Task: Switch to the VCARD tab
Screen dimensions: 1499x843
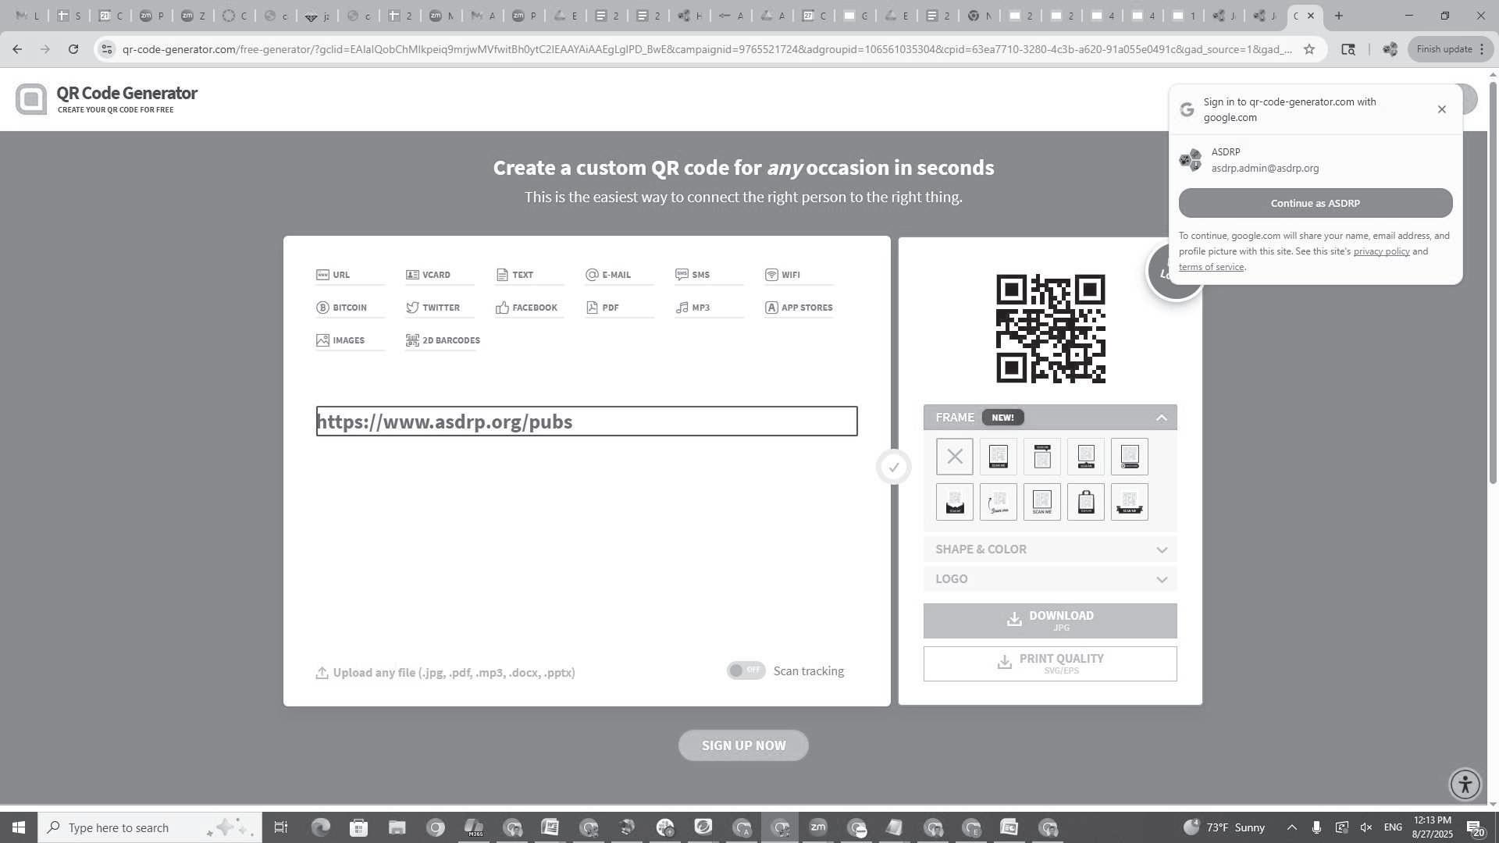Action: (428, 275)
